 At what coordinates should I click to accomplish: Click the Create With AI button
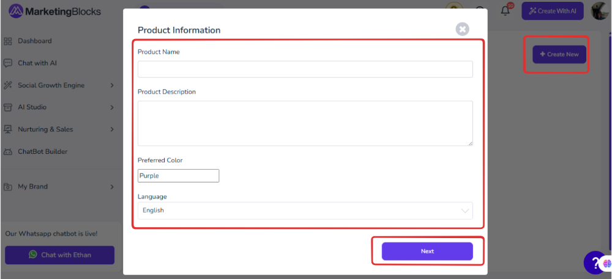pyautogui.click(x=553, y=11)
